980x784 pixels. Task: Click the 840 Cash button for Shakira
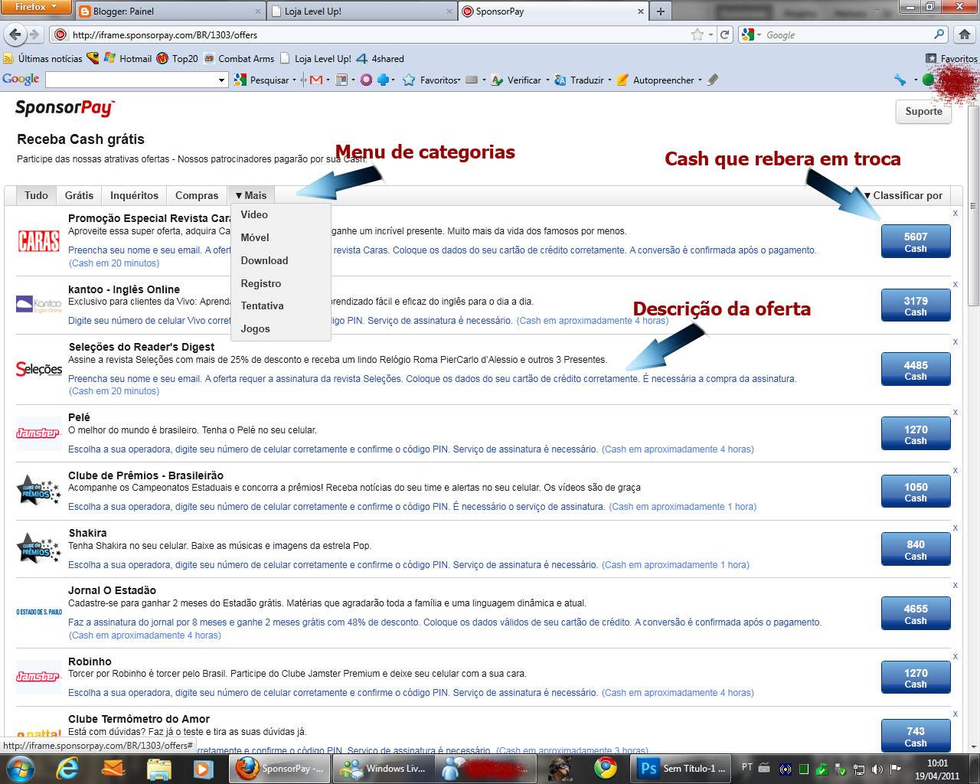pos(916,550)
